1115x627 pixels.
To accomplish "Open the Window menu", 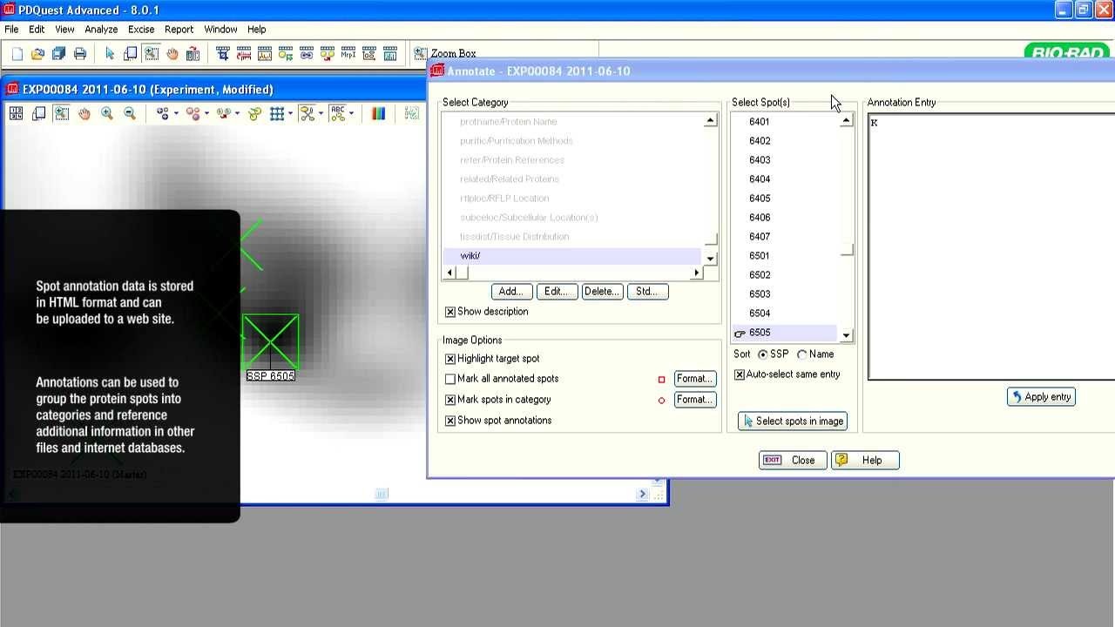I will (220, 29).
